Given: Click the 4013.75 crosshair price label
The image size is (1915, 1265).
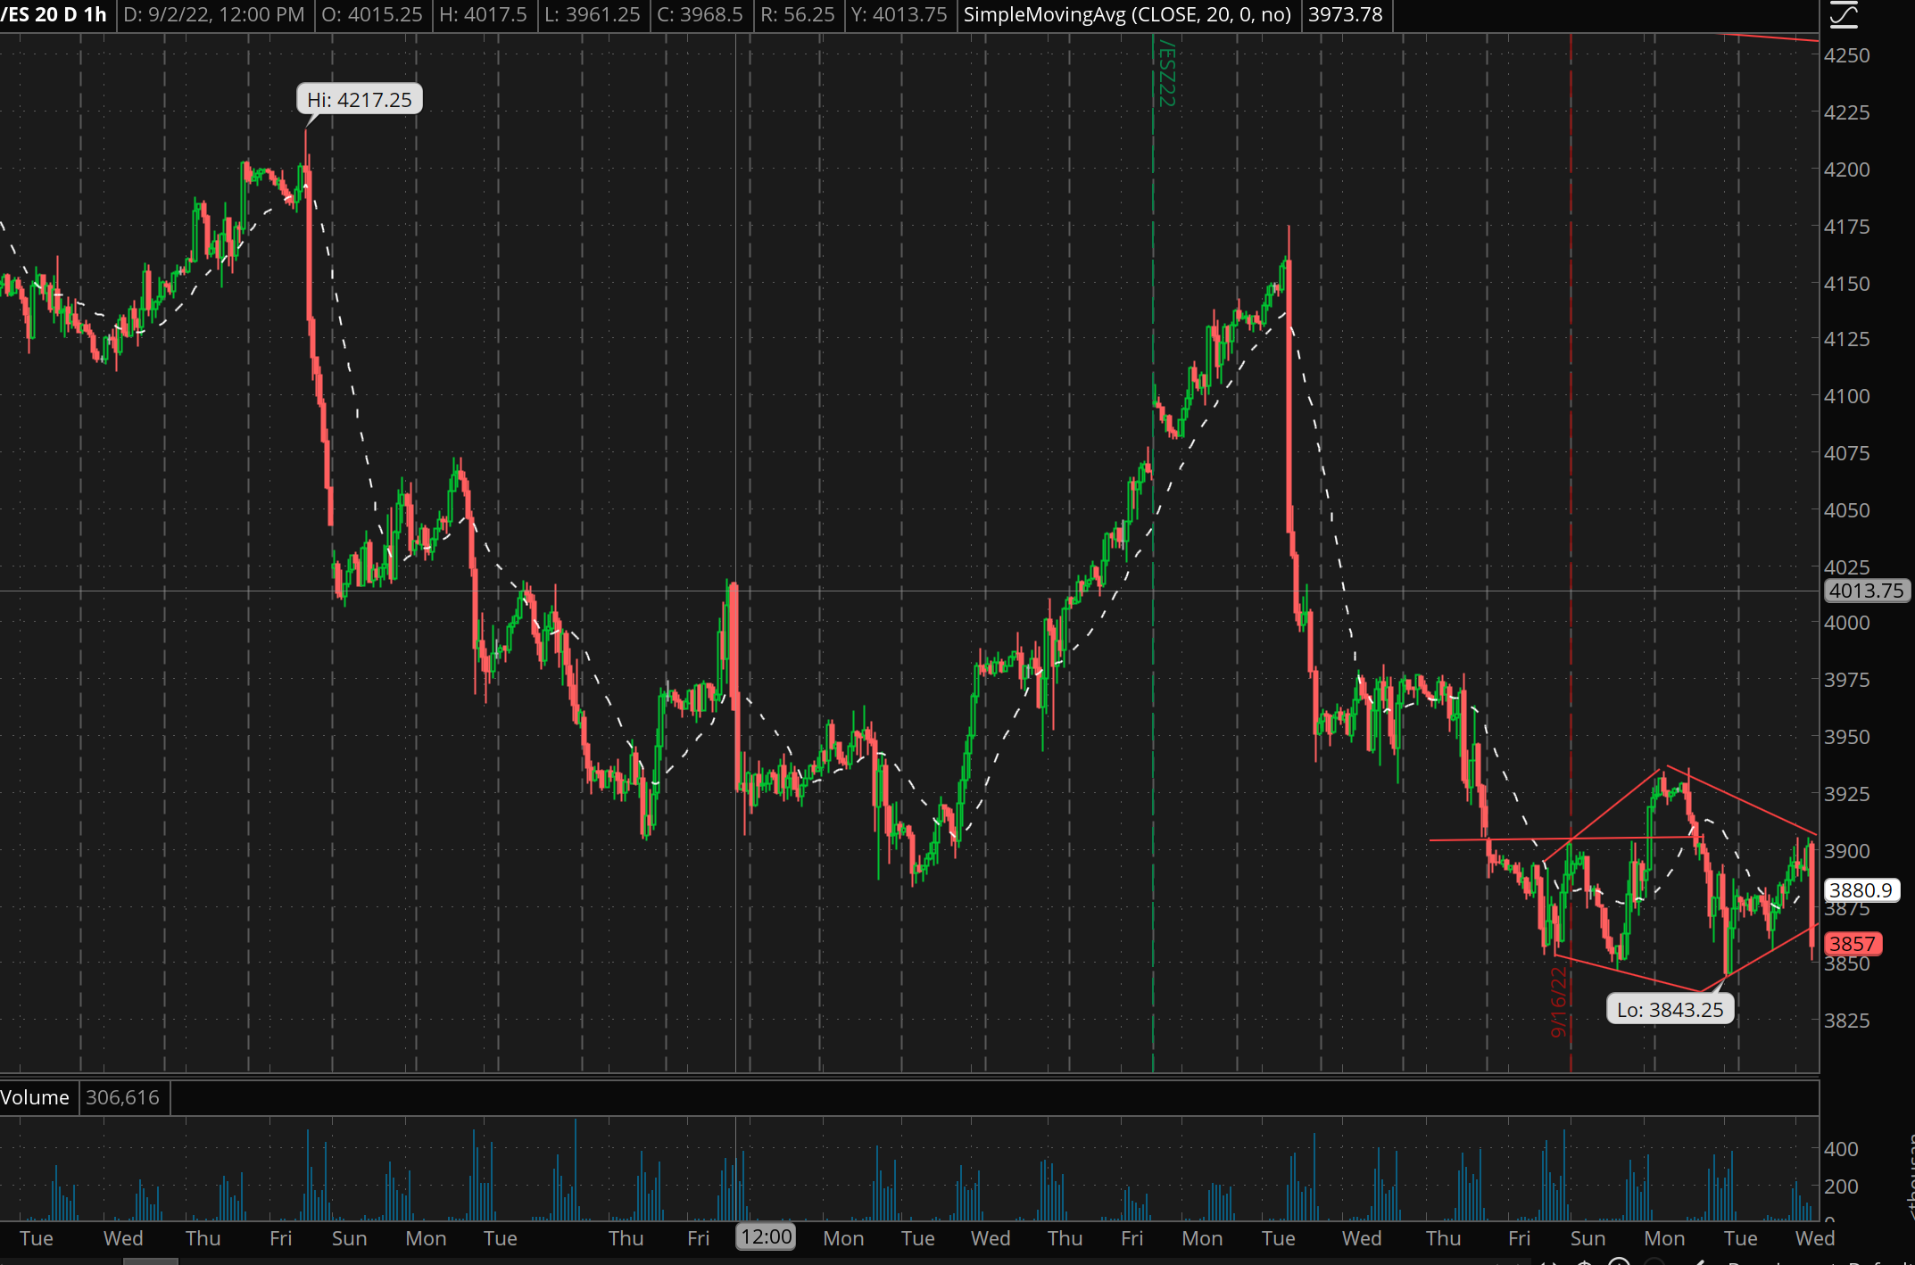Looking at the screenshot, I should click(1865, 591).
